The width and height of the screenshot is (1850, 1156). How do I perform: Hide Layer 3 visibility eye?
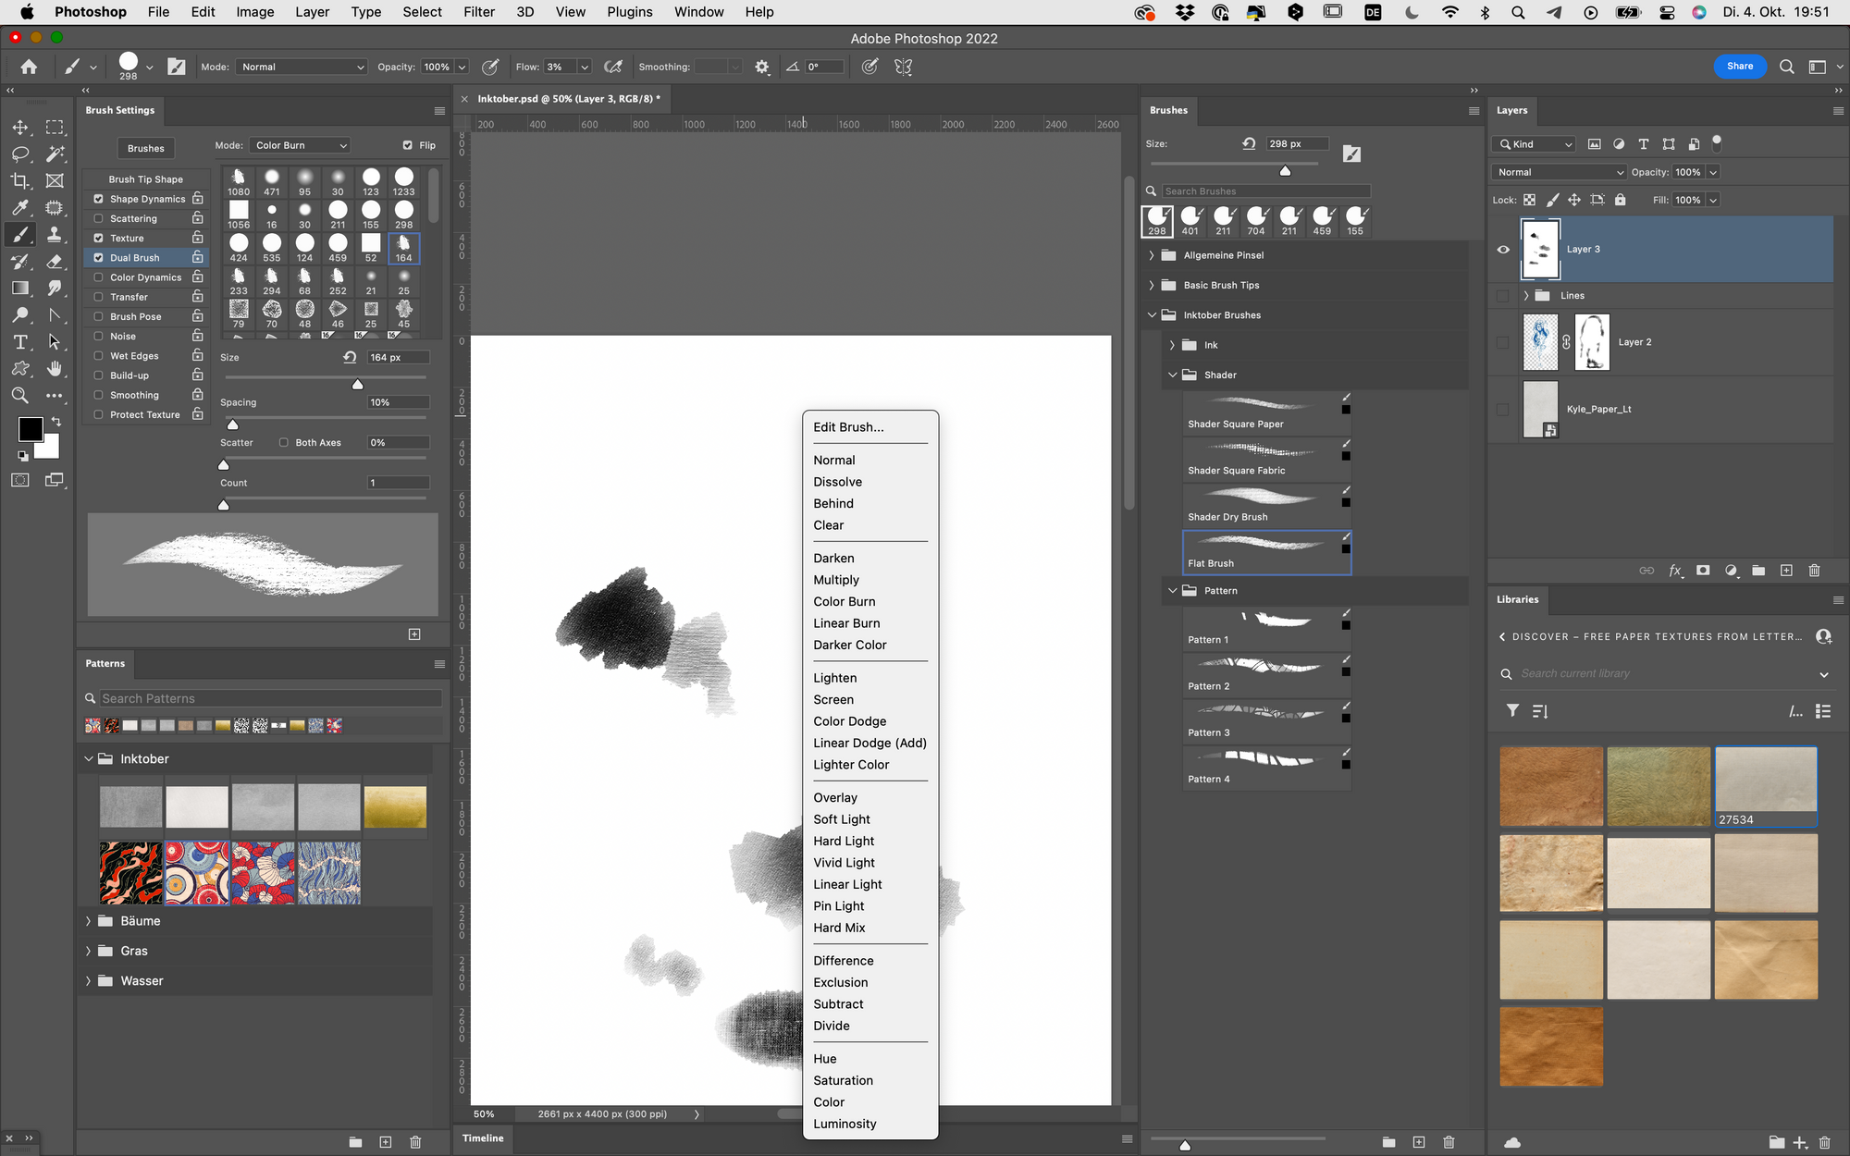pos(1503,250)
